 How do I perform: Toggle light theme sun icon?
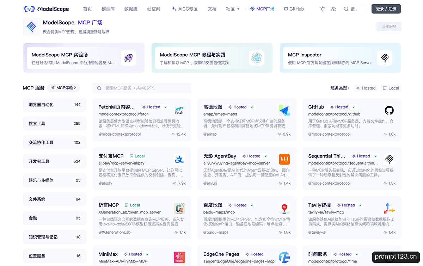point(323,9)
